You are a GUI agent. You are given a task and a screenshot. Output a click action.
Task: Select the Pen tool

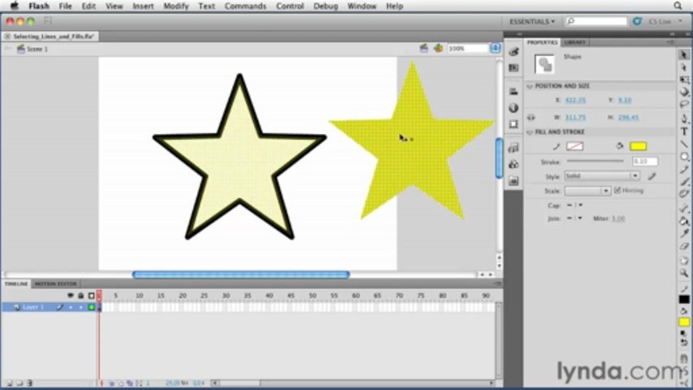(684, 119)
